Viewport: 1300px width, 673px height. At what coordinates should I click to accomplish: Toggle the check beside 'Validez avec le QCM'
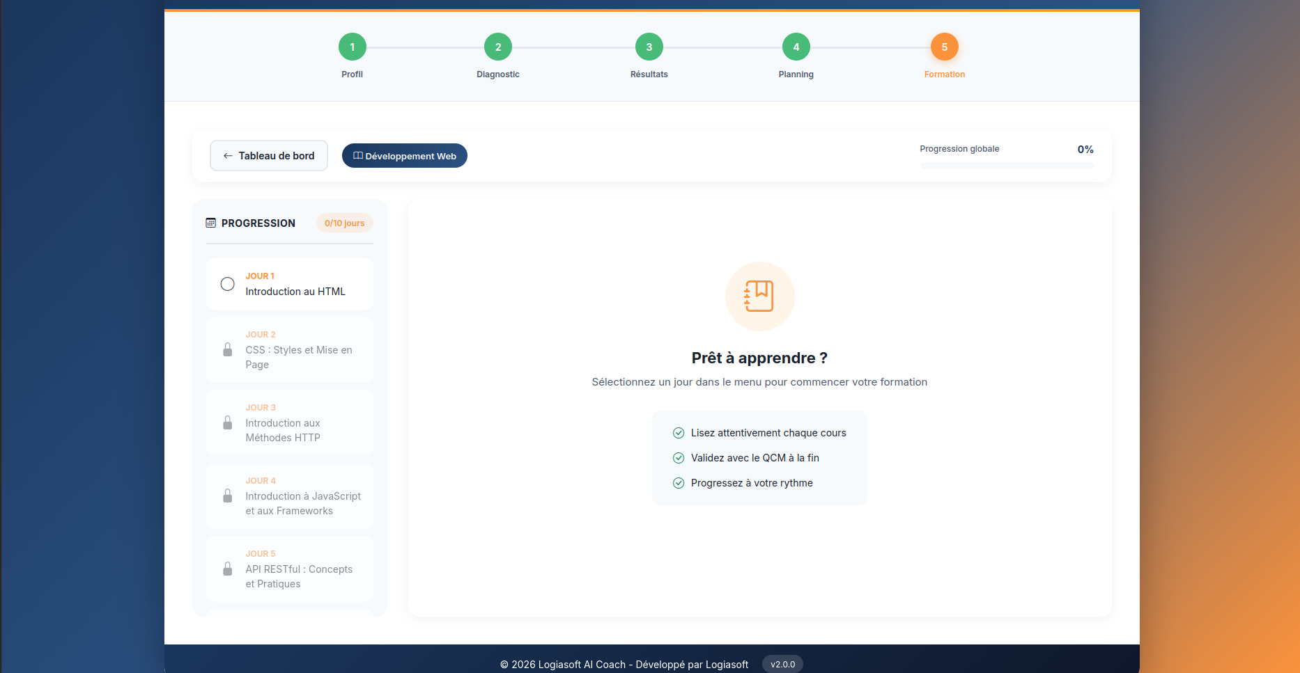(x=679, y=457)
